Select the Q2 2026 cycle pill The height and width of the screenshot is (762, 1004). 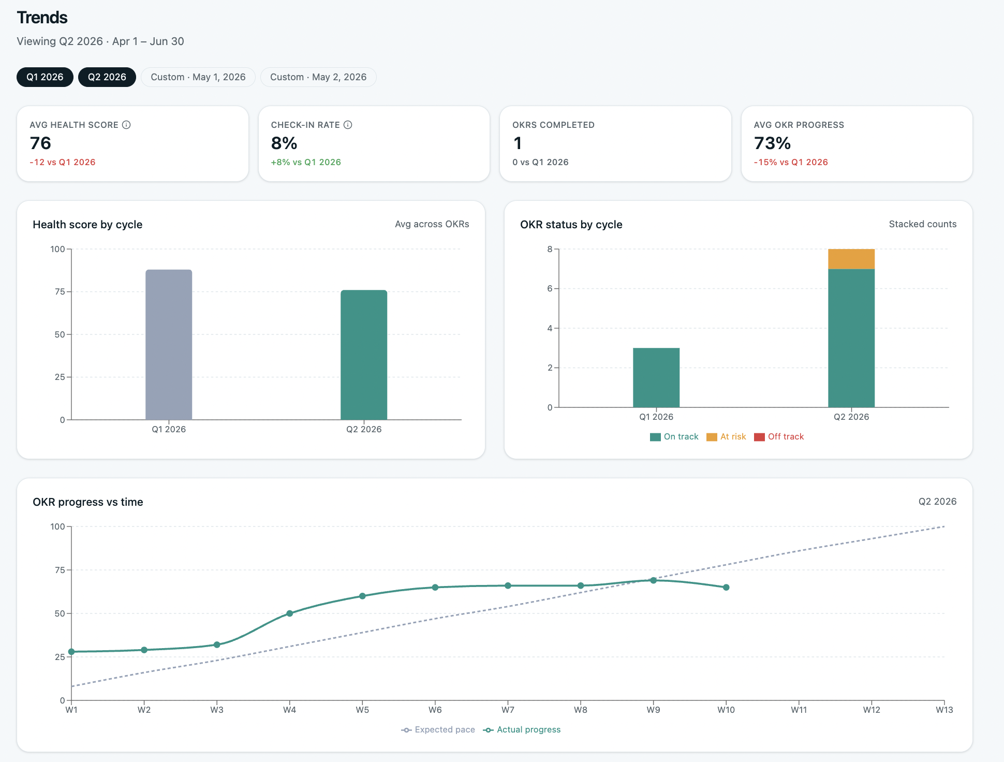coord(107,77)
